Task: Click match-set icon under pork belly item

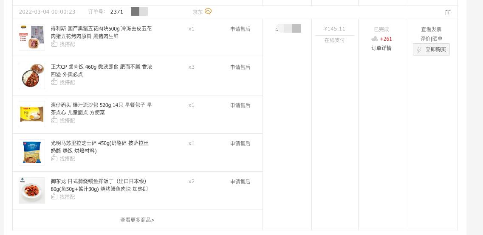Action: (x=54, y=44)
